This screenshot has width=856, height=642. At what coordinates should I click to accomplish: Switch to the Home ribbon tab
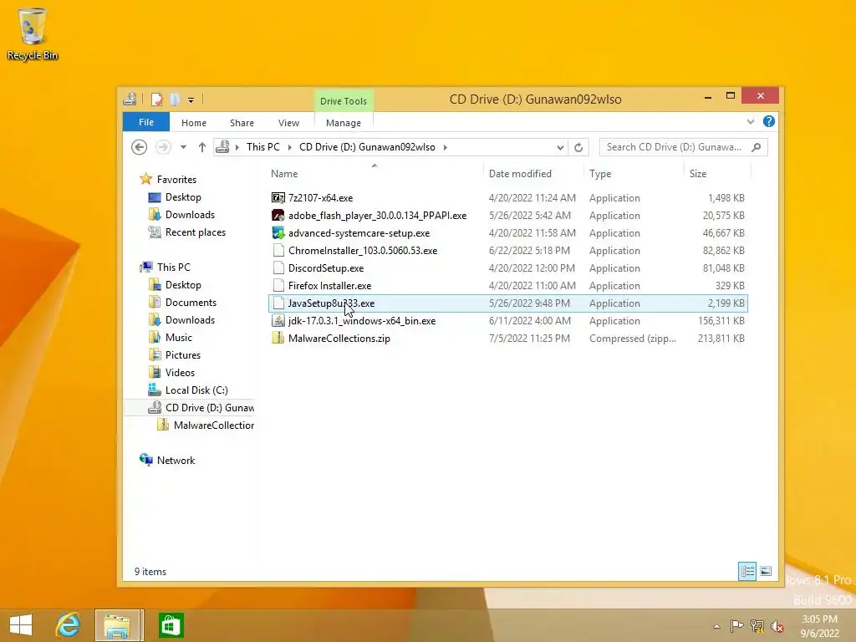click(194, 123)
